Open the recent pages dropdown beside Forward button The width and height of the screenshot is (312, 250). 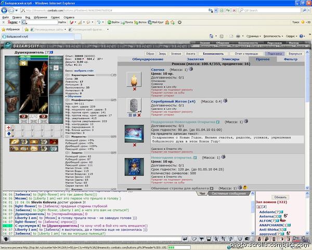coord(17,10)
